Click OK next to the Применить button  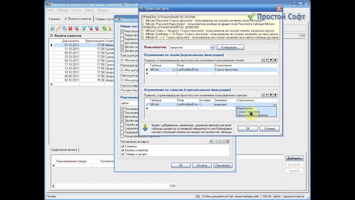[181, 165]
